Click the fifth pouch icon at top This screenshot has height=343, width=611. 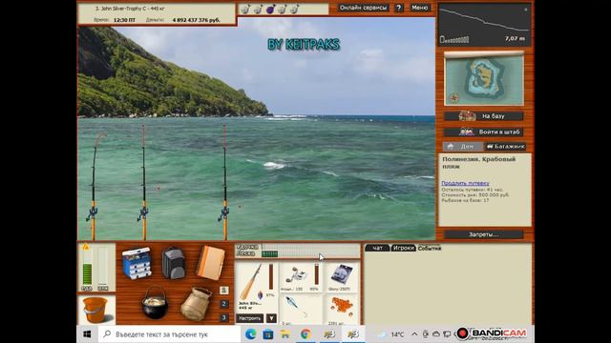[294, 9]
